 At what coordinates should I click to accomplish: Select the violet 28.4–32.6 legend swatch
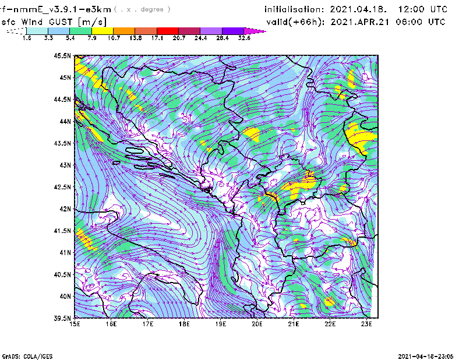click(x=233, y=31)
